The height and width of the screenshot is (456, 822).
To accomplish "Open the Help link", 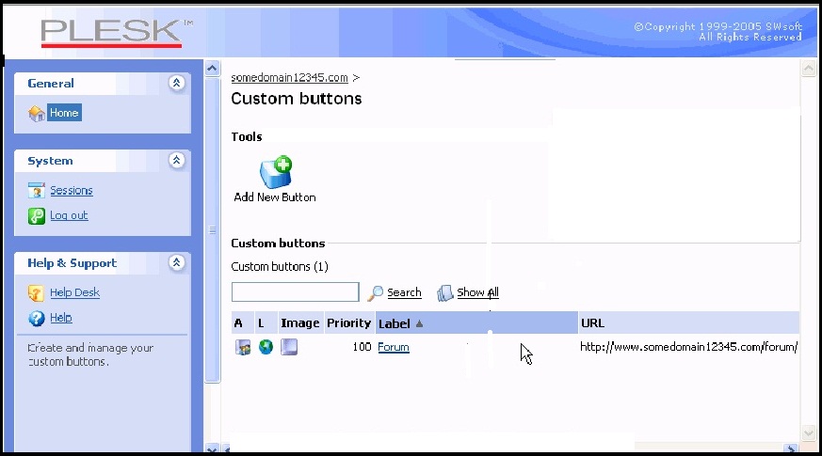I will coord(61,317).
